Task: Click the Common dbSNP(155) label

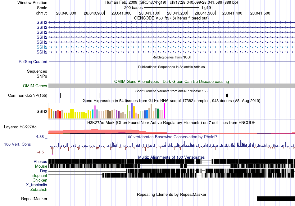Action: coord(28,95)
